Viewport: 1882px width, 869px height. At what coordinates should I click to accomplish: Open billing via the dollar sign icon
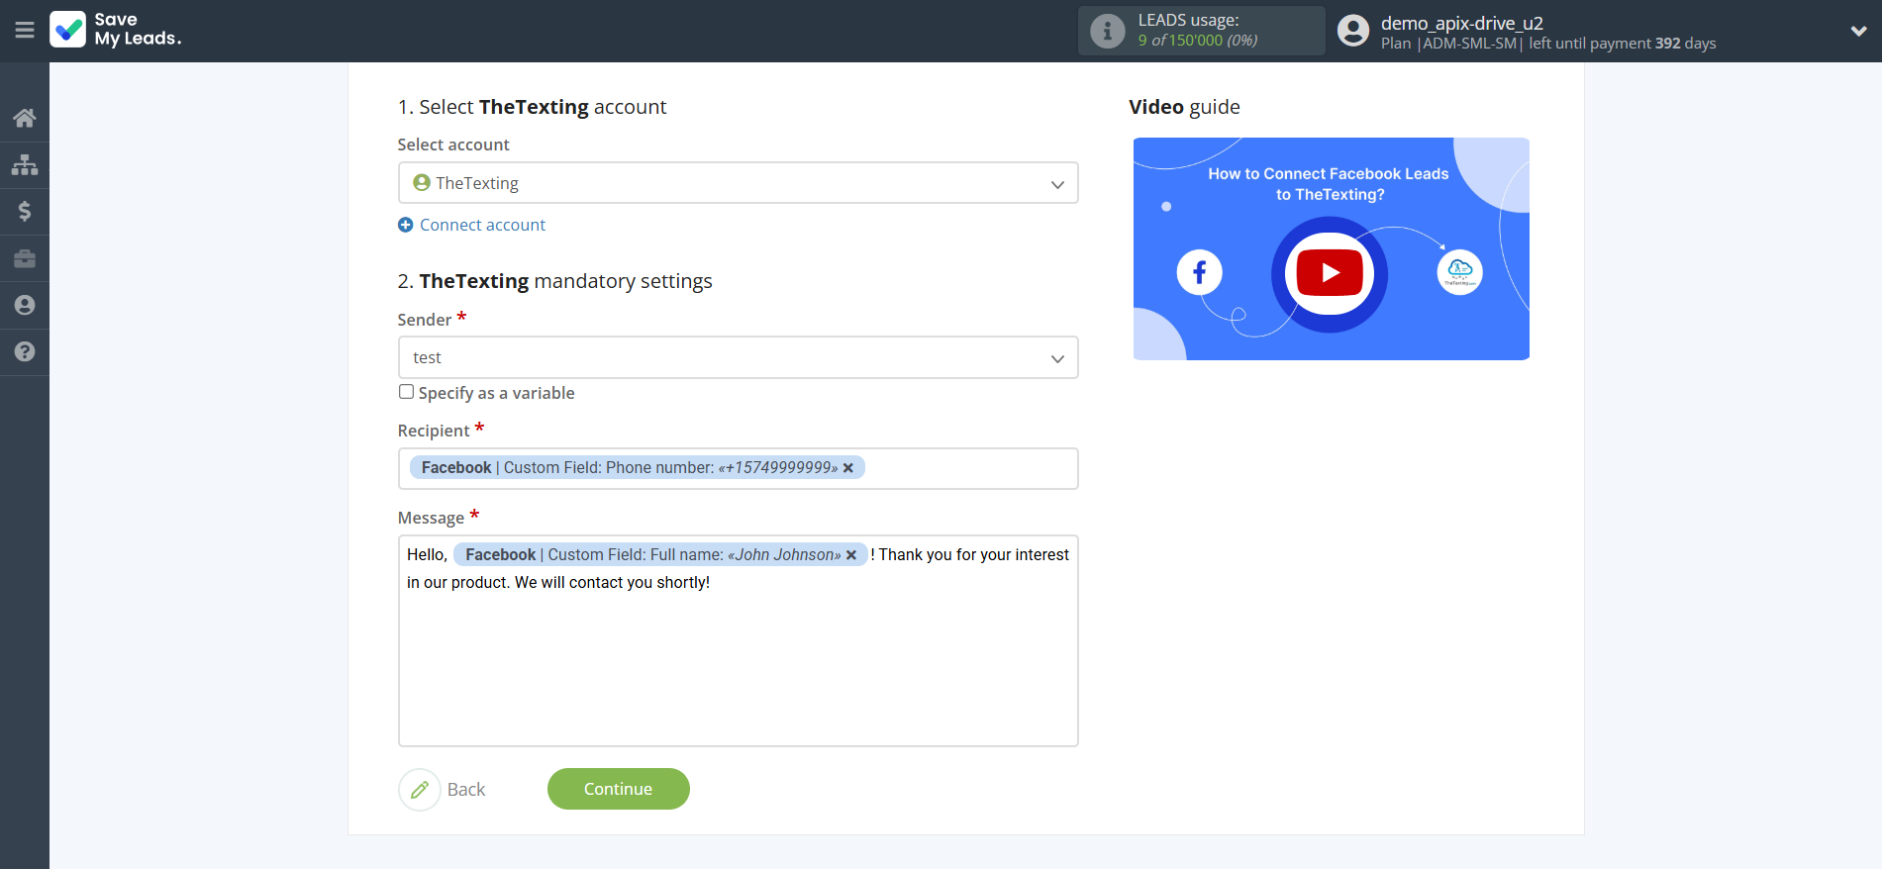(25, 211)
